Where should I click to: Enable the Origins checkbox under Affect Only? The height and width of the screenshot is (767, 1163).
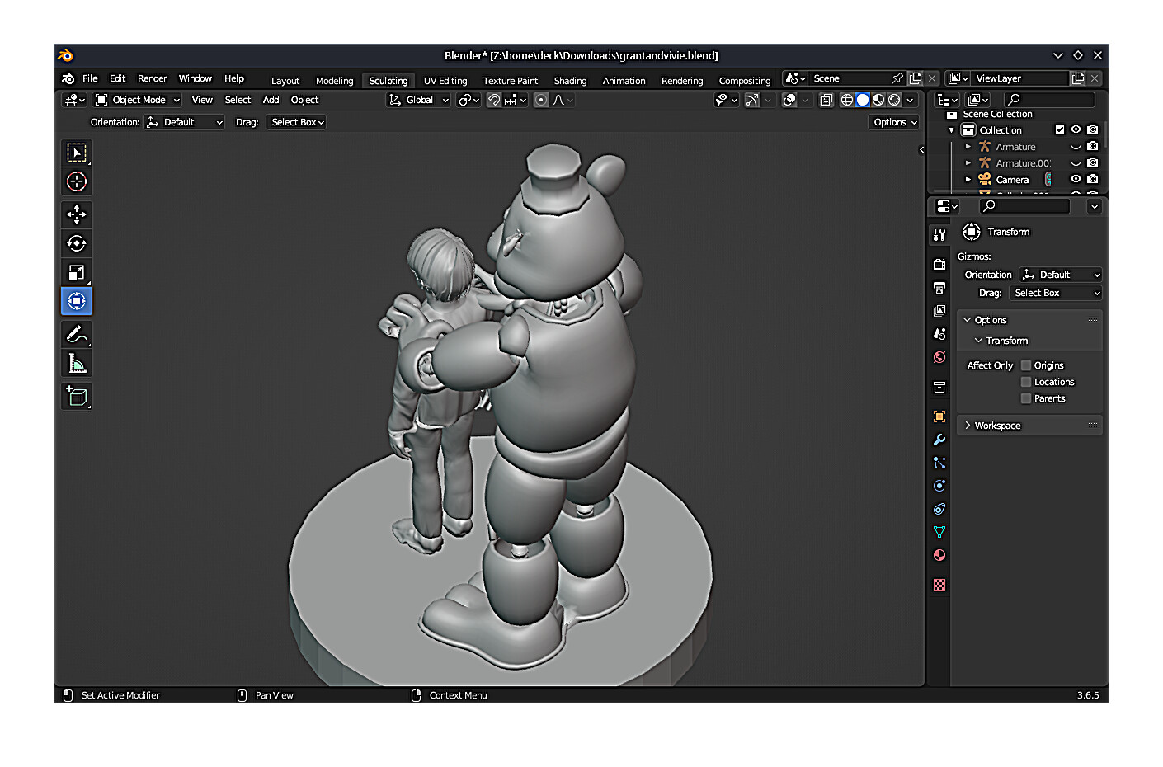tap(1026, 365)
